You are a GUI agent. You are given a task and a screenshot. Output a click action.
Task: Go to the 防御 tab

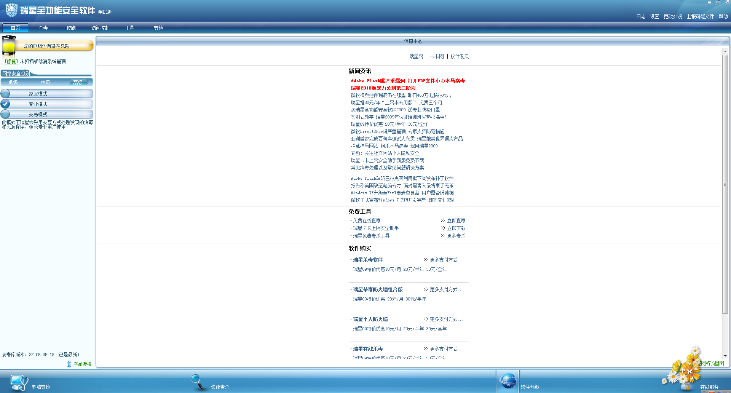pos(72,28)
